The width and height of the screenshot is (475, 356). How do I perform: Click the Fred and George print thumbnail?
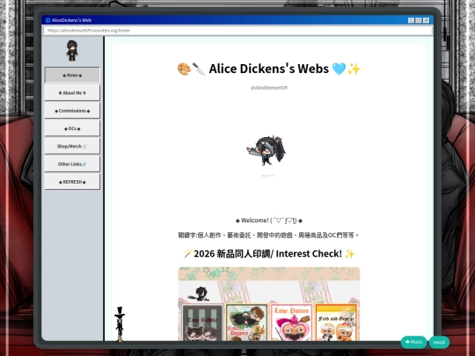point(336,323)
